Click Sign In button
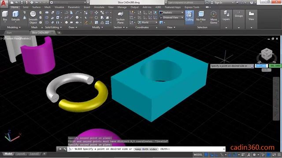282x158 pixels. click(x=217, y=3)
